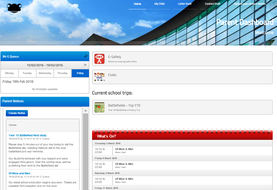
Task: Open the Battlefields - Trip Y10 link
Action: 124,105
